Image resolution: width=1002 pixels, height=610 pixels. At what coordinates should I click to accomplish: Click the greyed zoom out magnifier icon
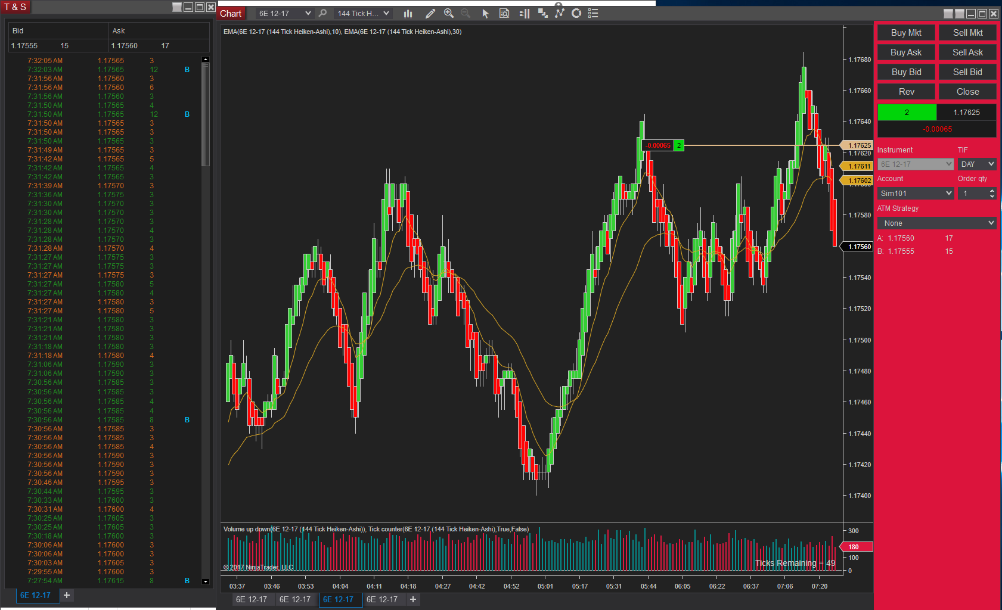coord(466,13)
